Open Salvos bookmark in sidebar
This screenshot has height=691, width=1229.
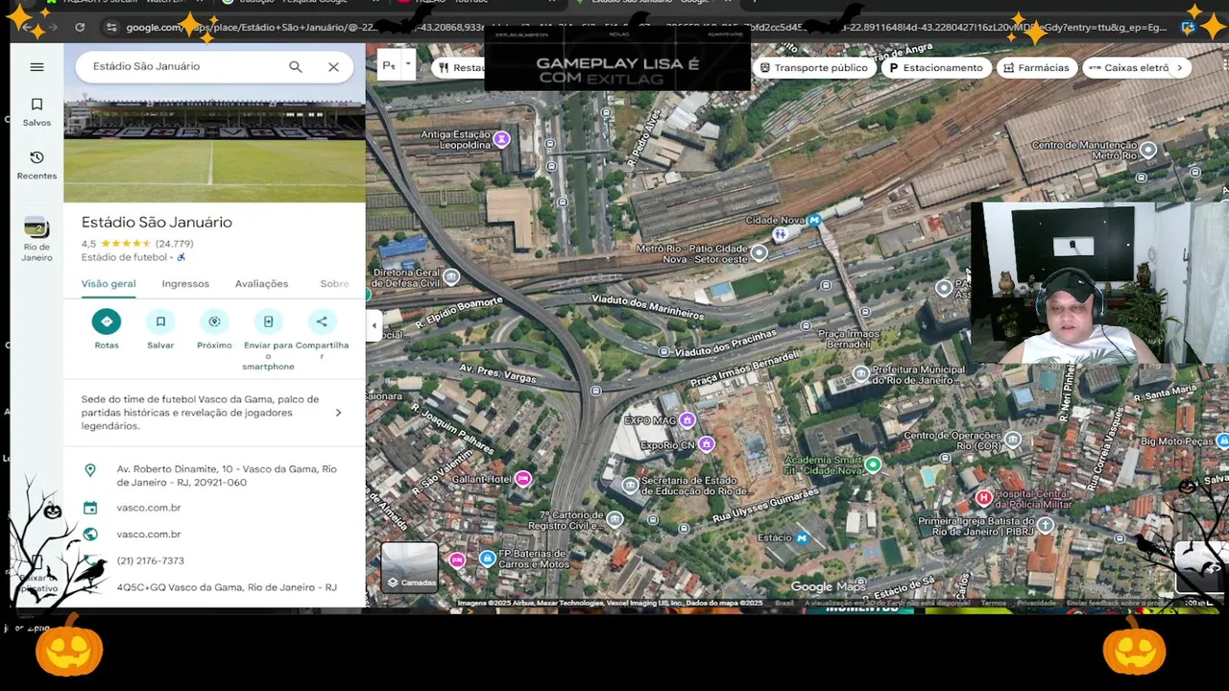pyautogui.click(x=36, y=111)
